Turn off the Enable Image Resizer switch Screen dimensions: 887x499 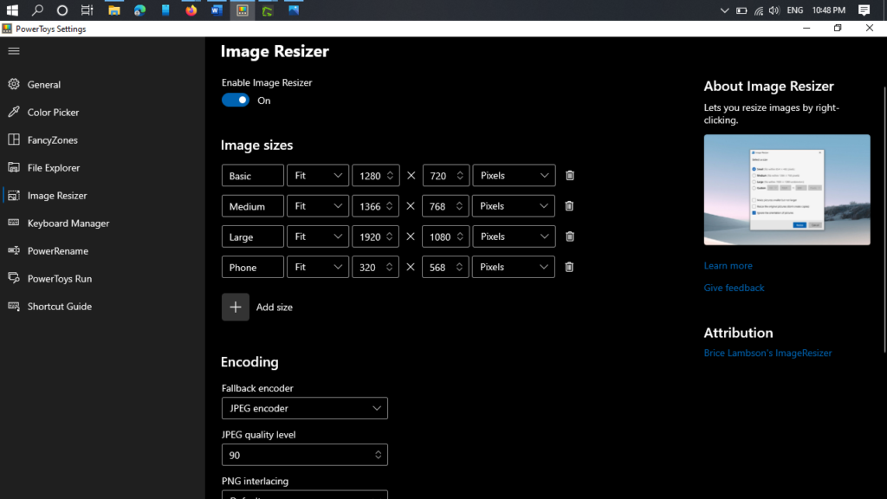coord(236,100)
